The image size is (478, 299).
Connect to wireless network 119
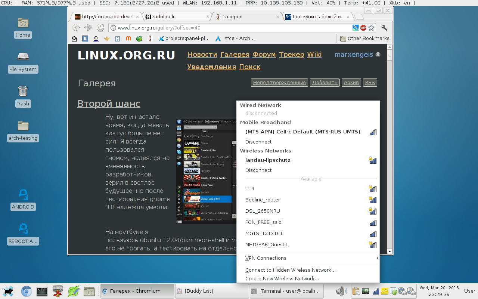tap(308, 189)
